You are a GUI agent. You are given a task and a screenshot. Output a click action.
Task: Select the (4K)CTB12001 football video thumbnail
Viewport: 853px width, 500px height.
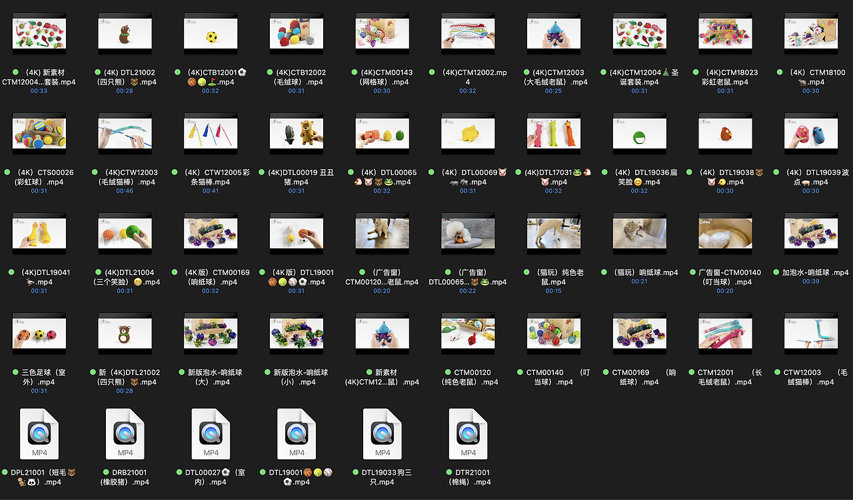click(211, 33)
